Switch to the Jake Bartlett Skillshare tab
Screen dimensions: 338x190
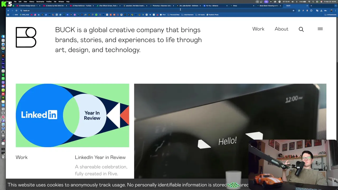click(x=189, y=6)
